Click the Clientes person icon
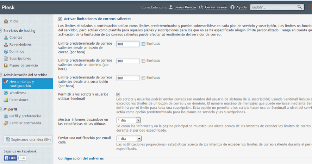 coord(6,37)
